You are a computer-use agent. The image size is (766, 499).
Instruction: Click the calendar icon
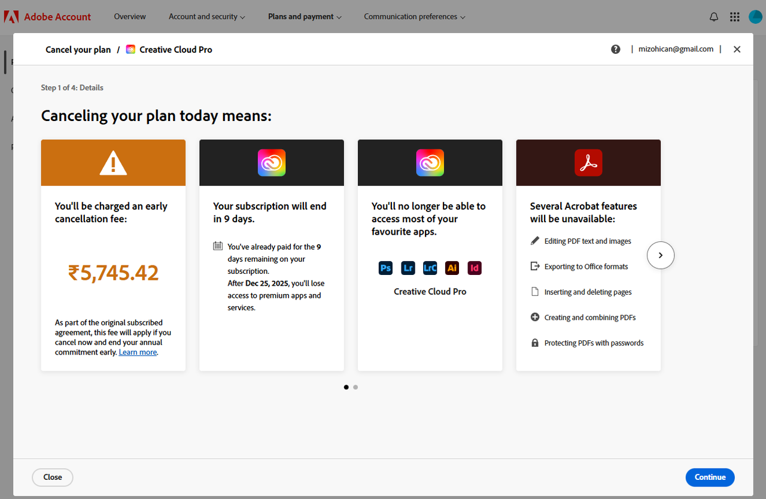coord(218,246)
